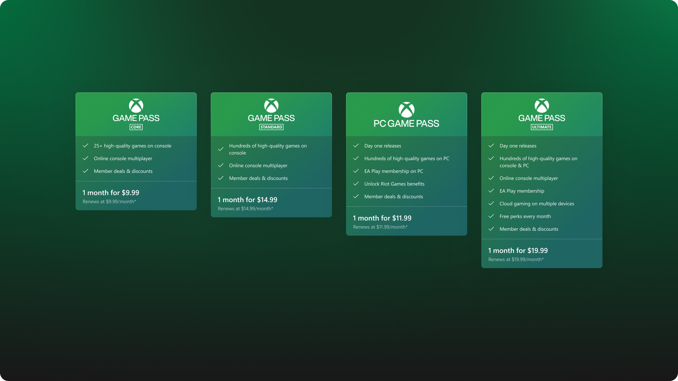The width and height of the screenshot is (678, 381).
Task: Select the Member deals & discounts item on Standard card
Action: (259, 178)
